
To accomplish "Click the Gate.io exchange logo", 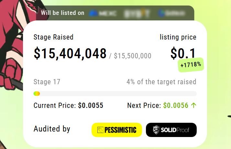I will point(171,13).
